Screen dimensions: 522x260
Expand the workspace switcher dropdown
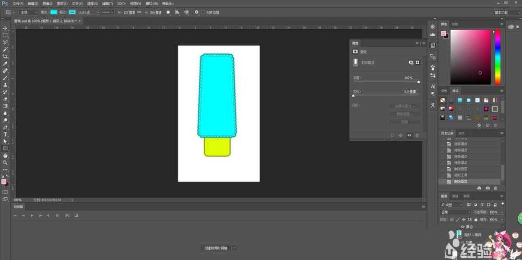point(506,11)
